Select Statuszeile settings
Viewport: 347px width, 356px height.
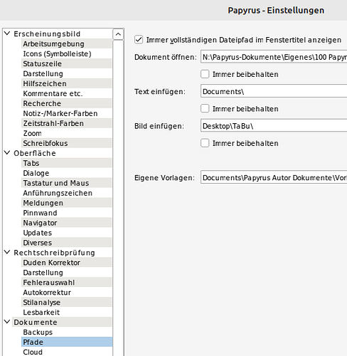[67, 63]
